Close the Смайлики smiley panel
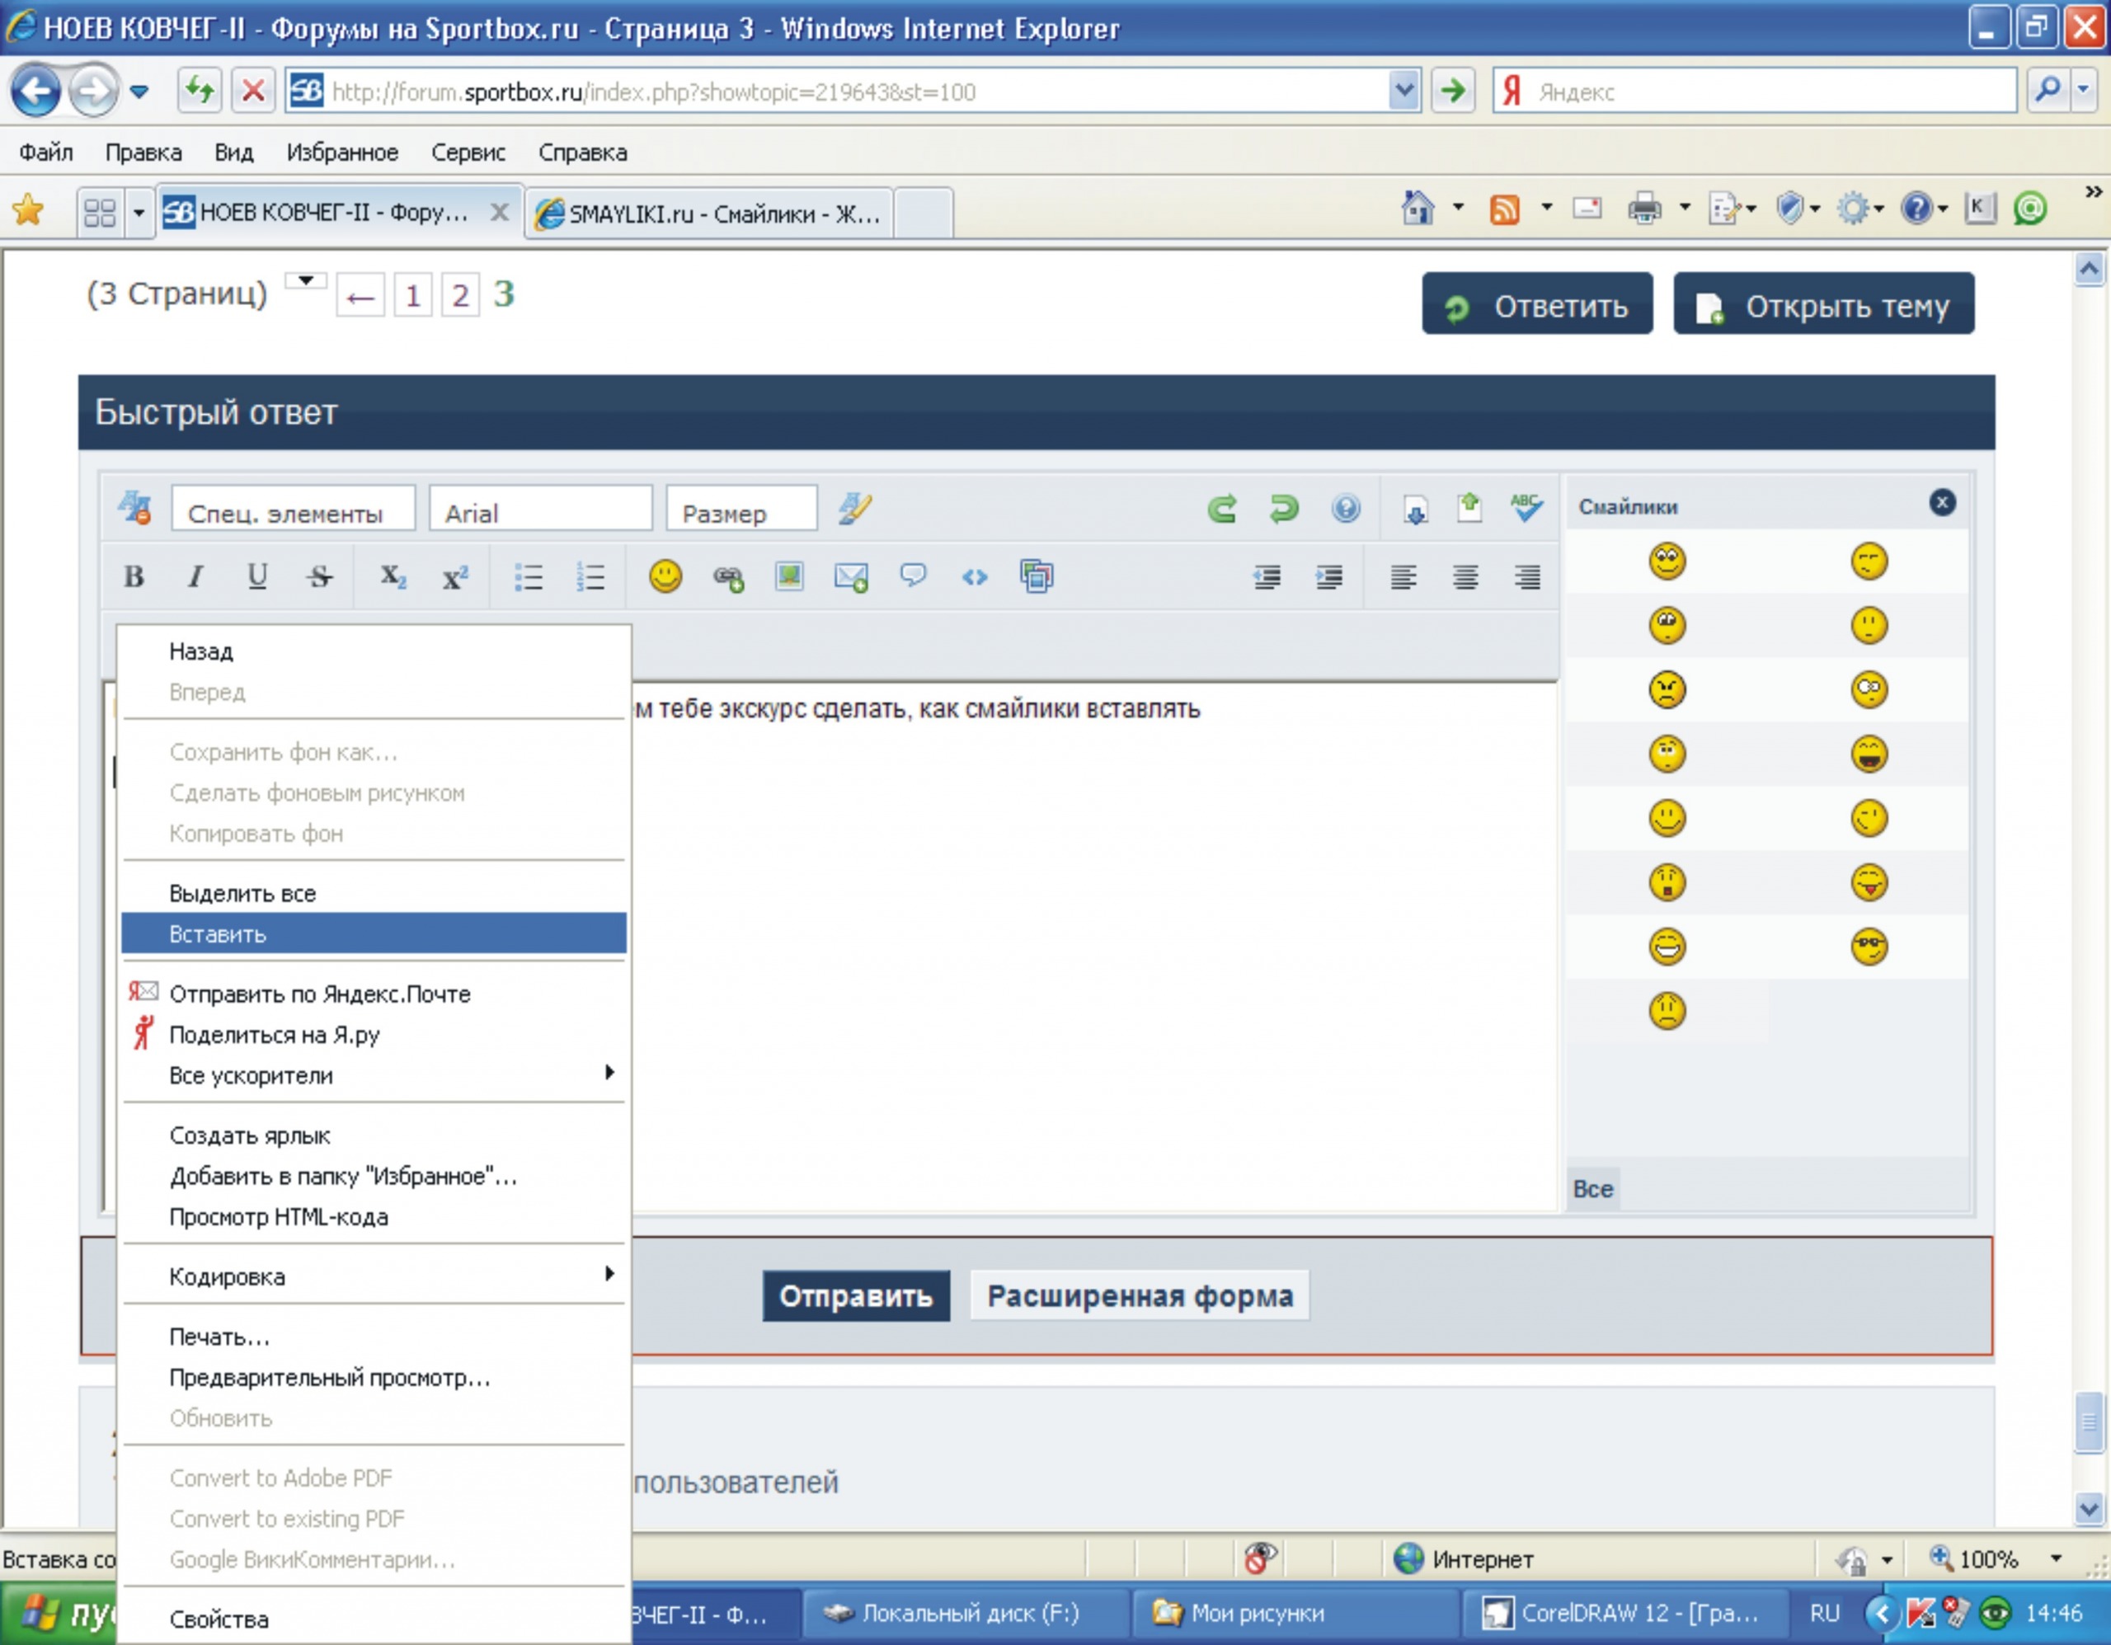This screenshot has width=2111, height=1645. (x=1942, y=503)
